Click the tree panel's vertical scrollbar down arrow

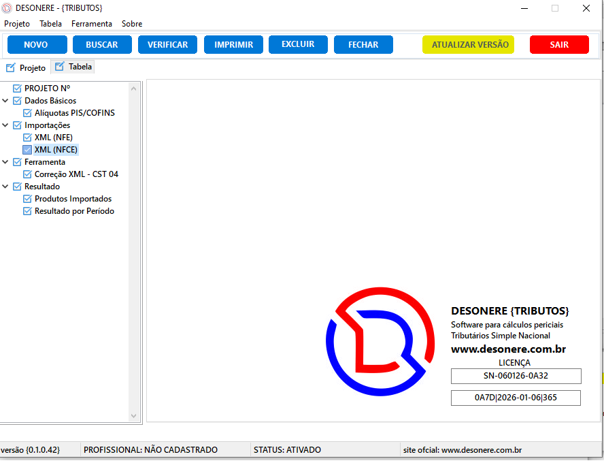pyautogui.click(x=134, y=415)
